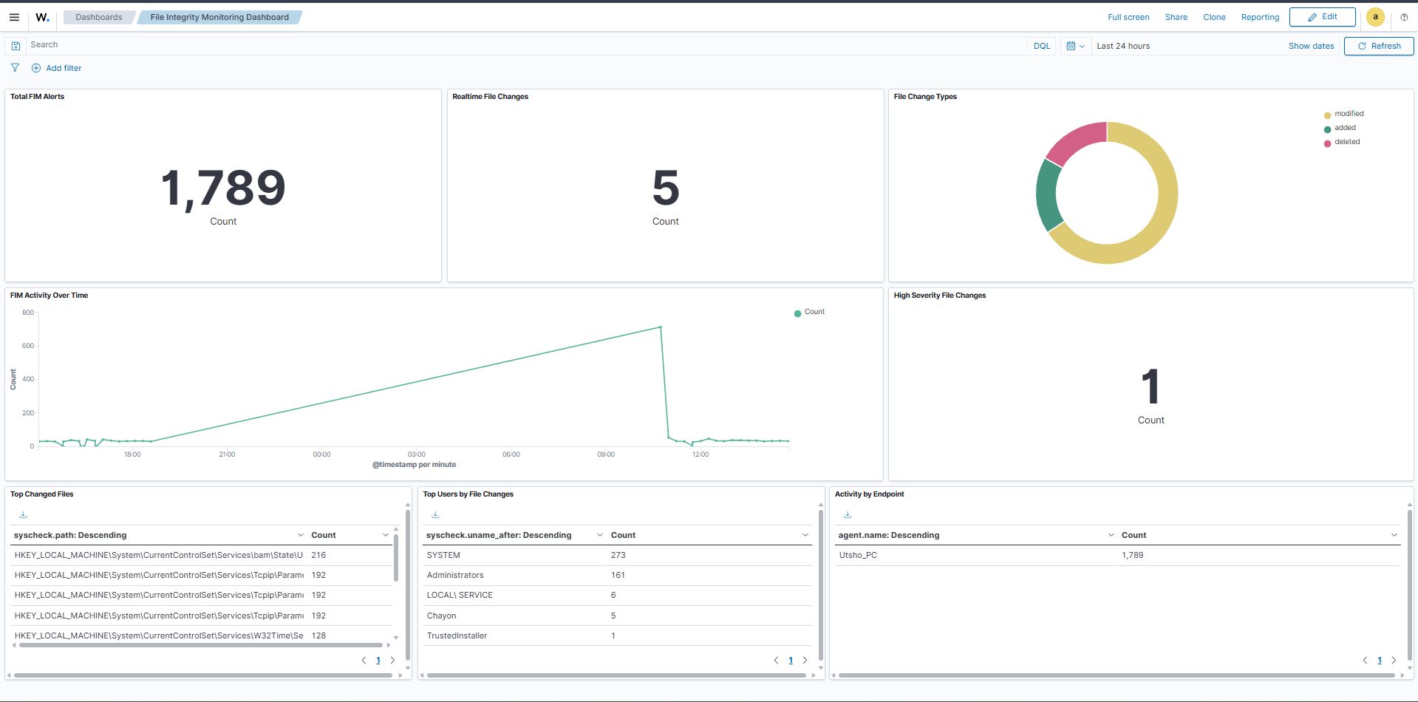Click the LOCAL\ SERVICE user row

click(617, 595)
